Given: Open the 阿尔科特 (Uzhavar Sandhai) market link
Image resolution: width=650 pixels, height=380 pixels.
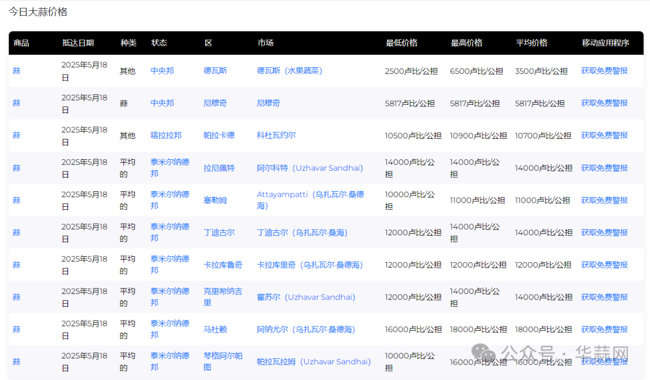Looking at the screenshot, I should coord(310,168).
